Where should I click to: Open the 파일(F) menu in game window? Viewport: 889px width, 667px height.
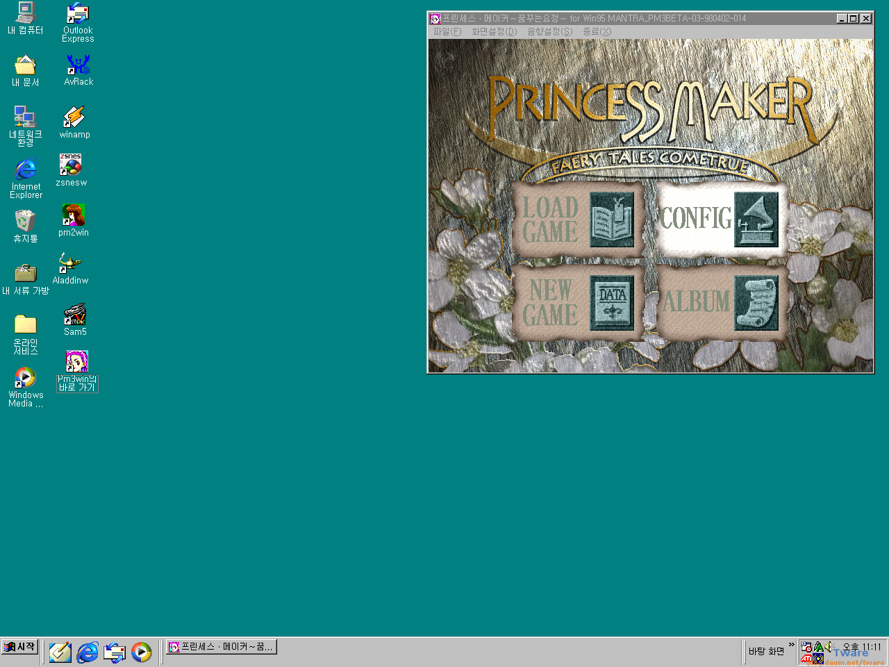[447, 32]
